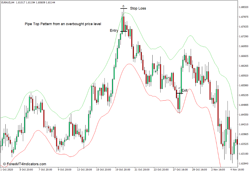The image size is (251, 172).
Task: Click the checkmark marker above Exit
Action: [x=179, y=88]
